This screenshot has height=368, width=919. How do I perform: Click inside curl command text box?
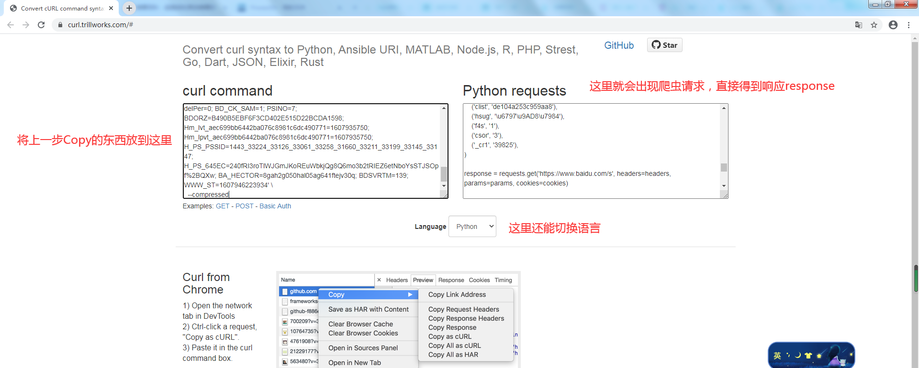312,151
